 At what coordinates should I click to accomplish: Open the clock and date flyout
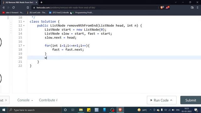187,110
